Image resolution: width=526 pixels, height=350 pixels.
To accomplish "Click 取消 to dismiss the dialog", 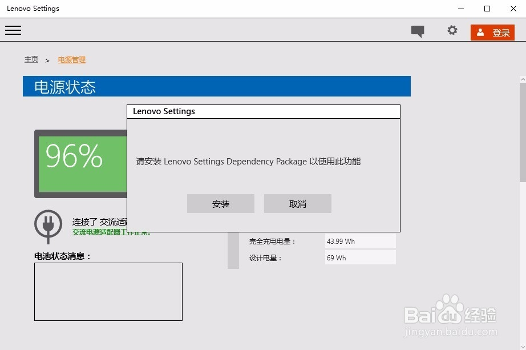I will click(x=297, y=203).
